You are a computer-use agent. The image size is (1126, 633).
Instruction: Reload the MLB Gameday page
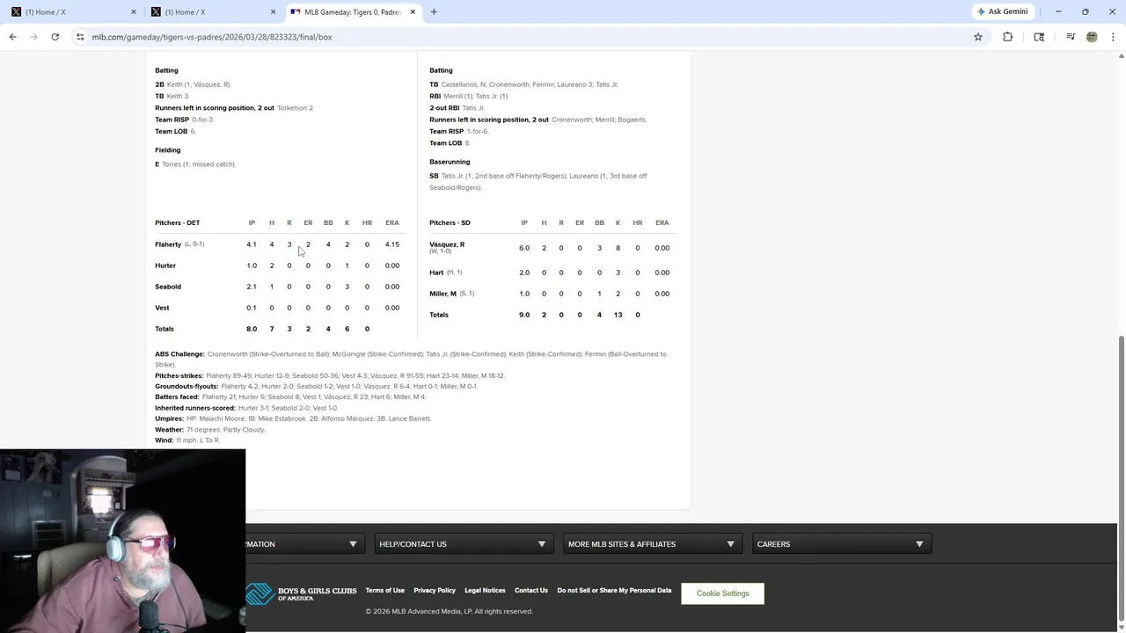55,37
